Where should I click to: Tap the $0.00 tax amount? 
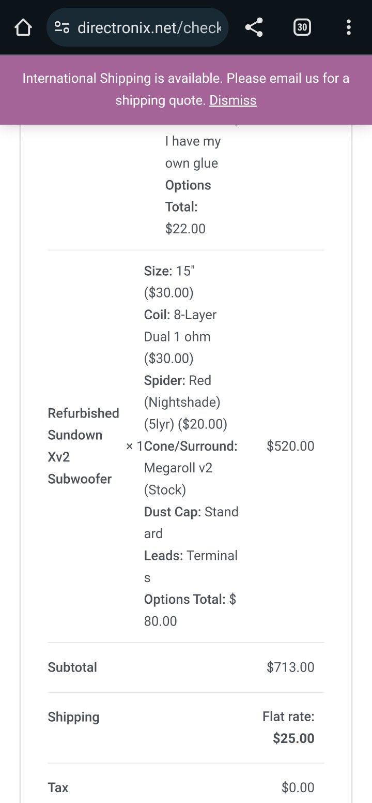[298, 787]
